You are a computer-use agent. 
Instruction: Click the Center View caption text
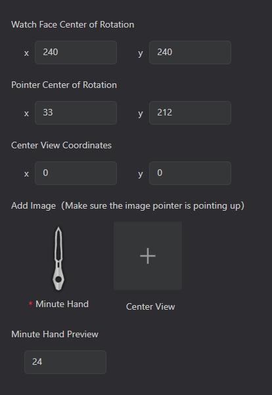pos(150,306)
